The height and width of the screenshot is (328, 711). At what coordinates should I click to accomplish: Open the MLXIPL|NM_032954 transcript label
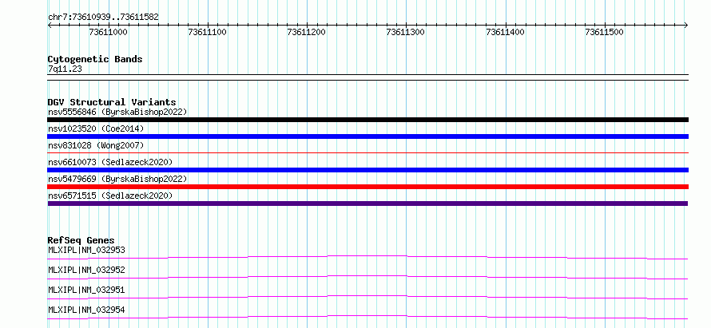(x=86, y=310)
